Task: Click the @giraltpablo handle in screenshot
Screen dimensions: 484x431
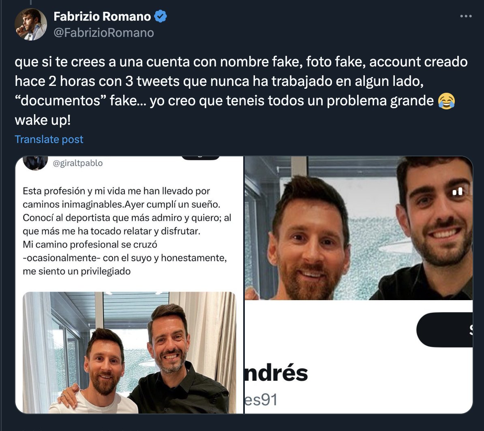Action: pos(78,163)
